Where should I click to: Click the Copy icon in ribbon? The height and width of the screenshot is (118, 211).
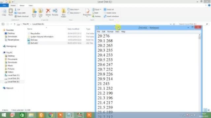(4, 12)
